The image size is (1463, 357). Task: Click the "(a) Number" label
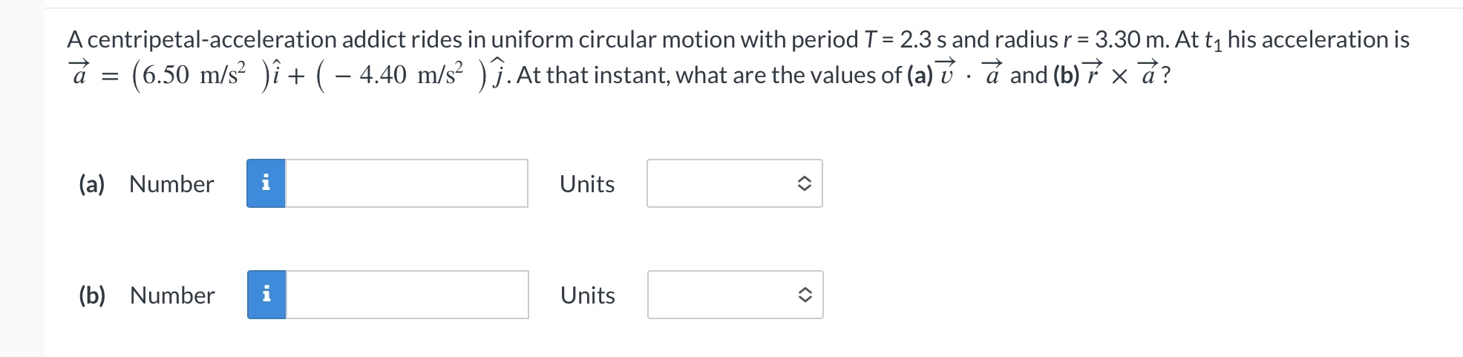146,184
